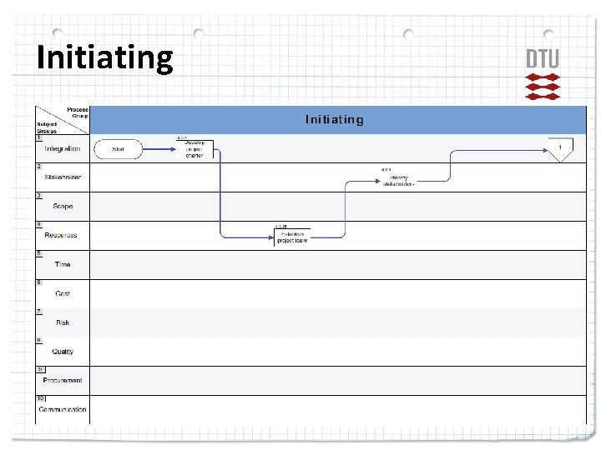This screenshot has height=450, width=601.
Task: Select the Procurement row label
Action: pos(63,380)
